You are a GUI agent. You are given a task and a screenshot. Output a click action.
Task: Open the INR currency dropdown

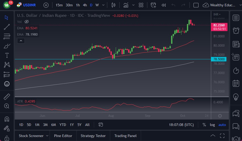(x=217, y=14)
